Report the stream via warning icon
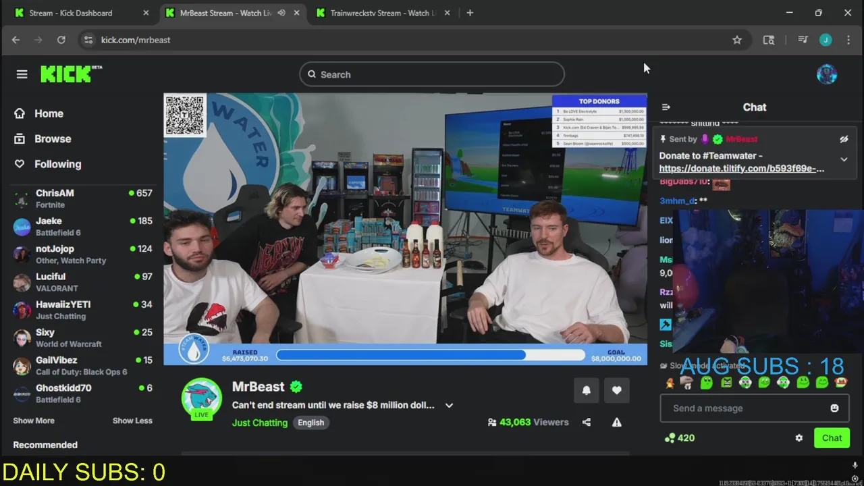 click(x=616, y=423)
